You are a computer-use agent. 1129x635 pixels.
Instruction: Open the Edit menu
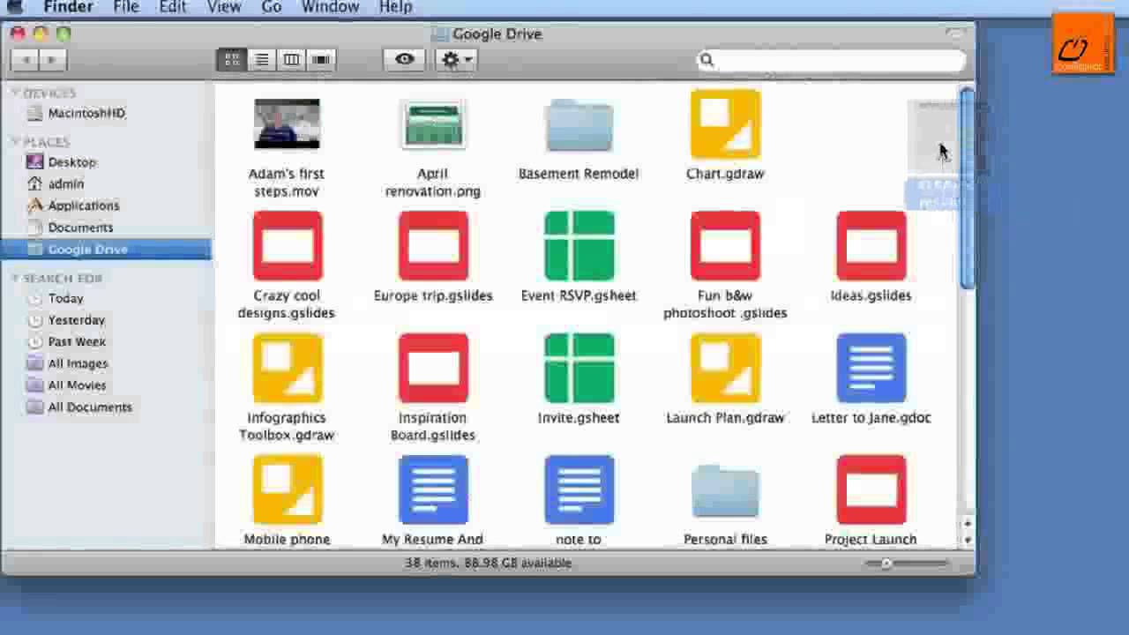point(172,7)
